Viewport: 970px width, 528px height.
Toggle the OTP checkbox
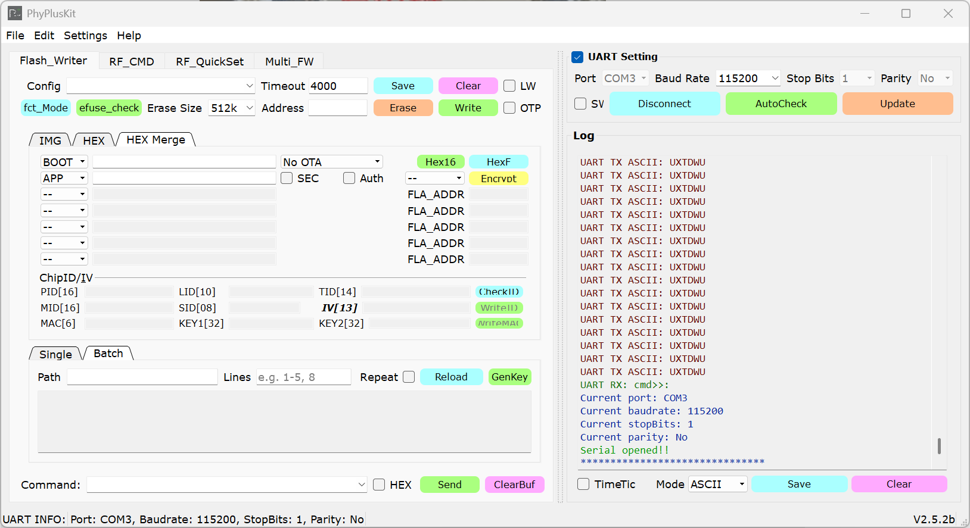click(509, 108)
